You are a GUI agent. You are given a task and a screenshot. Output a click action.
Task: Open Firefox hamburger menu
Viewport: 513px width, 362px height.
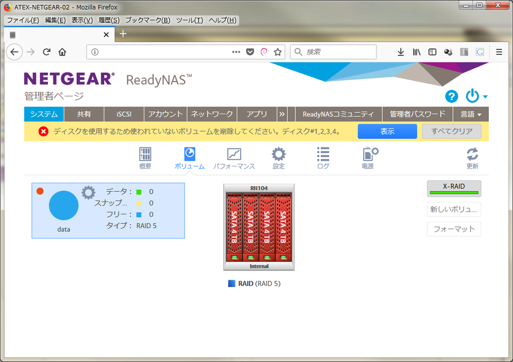tap(499, 52)
